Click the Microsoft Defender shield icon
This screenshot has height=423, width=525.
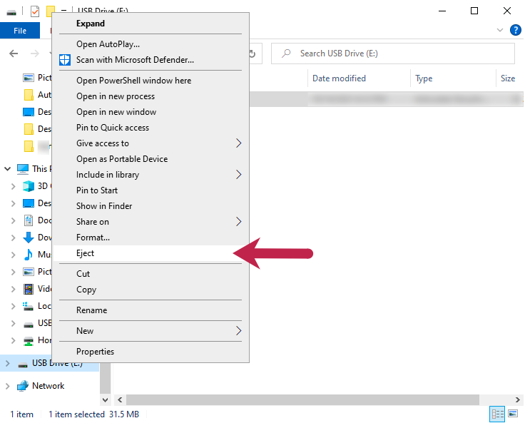(x=65, y=60)
